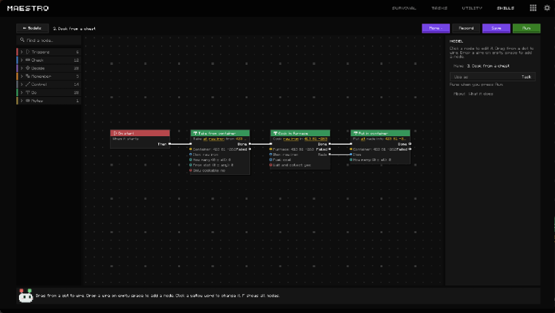Image resolution: width=555 pixels, height=313 pixels.
Task: Click 'From slot' row in Take from container
Action: (x=213, y=165)
